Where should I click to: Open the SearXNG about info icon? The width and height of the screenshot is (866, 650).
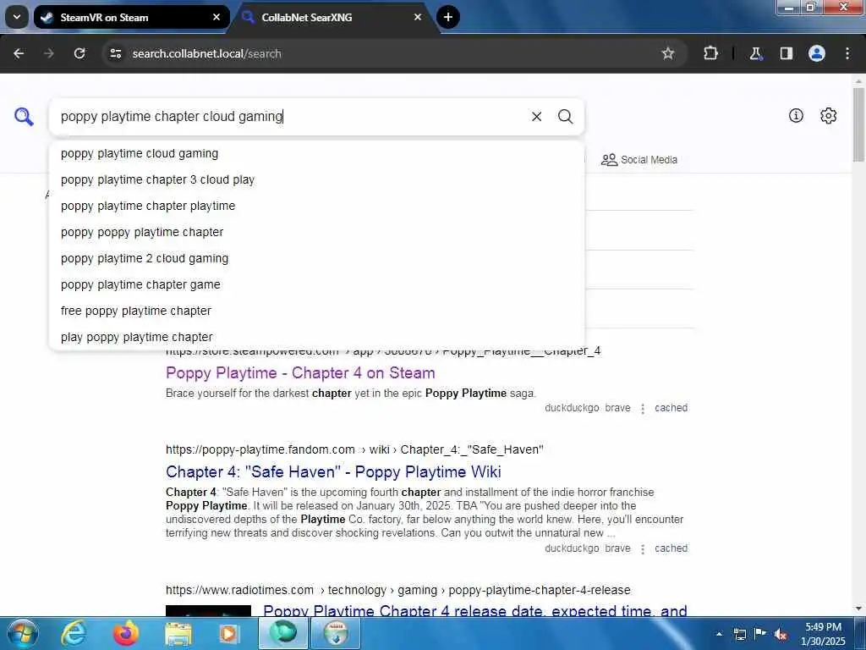click(x=796, y=115)
